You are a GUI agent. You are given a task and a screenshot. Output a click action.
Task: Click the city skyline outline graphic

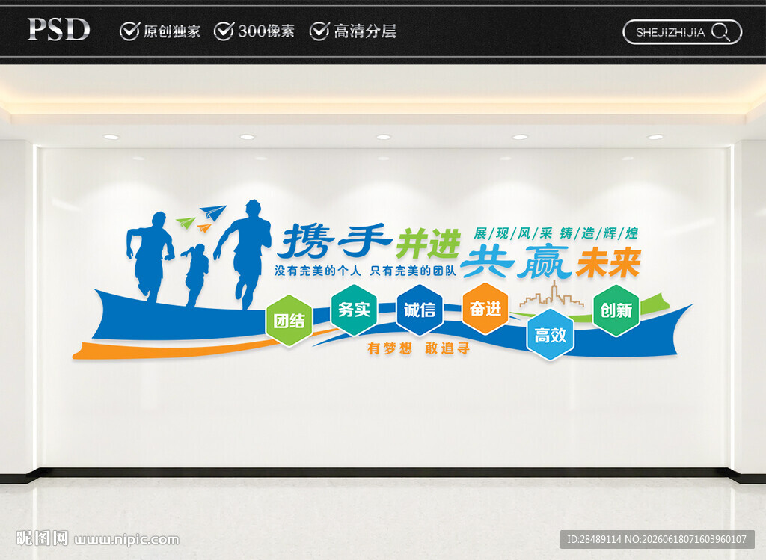click(551, 295)
